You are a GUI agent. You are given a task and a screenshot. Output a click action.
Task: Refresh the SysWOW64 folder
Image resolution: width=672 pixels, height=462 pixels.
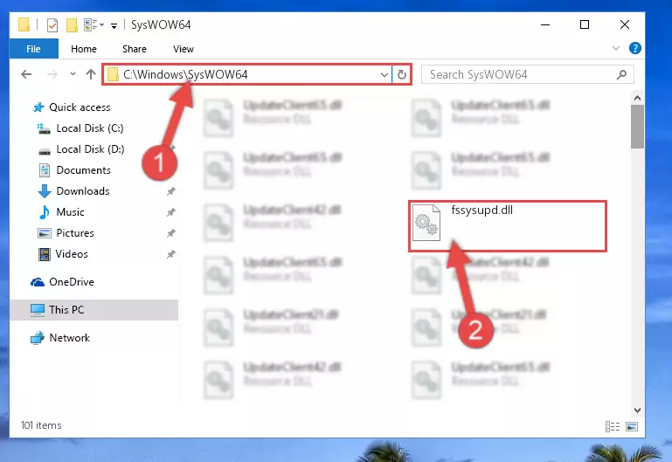click(x=402, y=75)
